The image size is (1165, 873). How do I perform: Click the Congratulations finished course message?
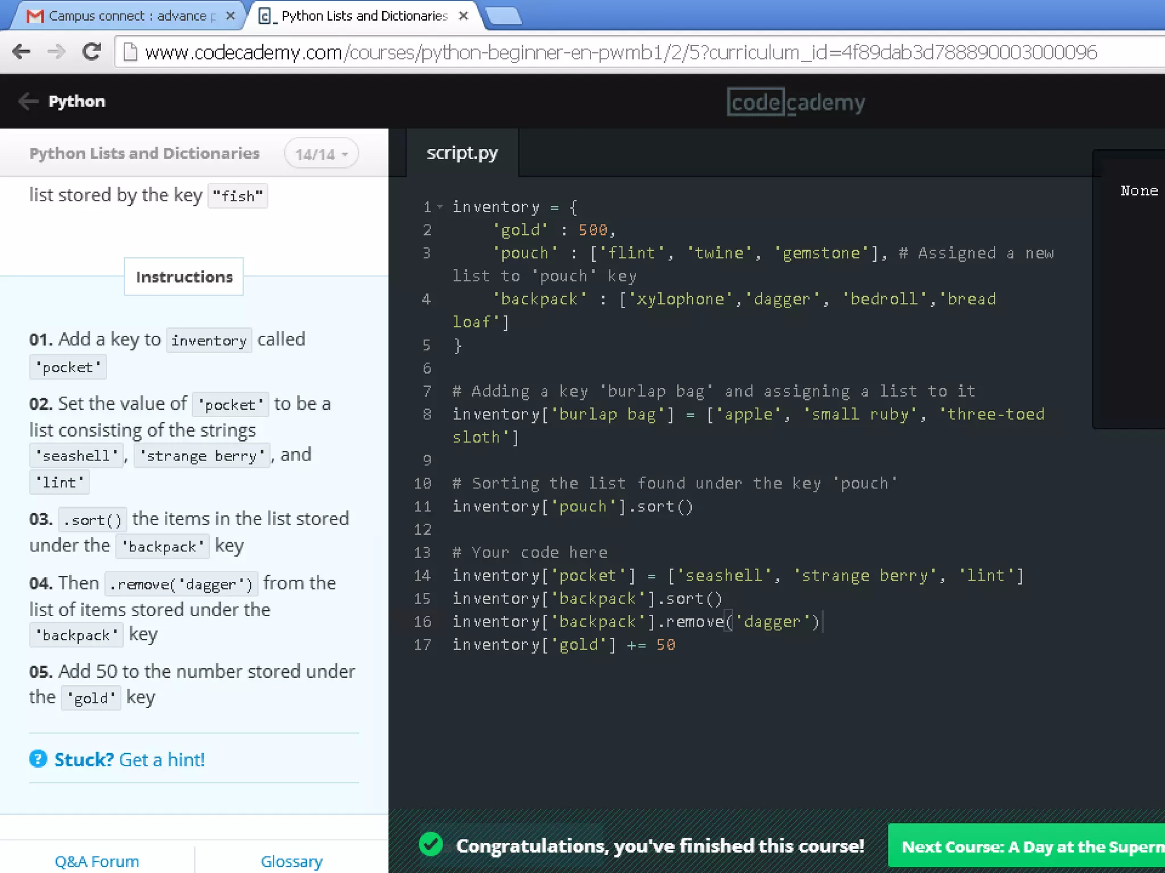(x=660, y=846)
